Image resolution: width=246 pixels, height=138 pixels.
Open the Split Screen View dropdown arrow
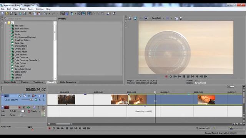150,18
